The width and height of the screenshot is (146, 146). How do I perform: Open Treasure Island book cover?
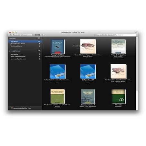pyautogui.click(x=88, y=96)
